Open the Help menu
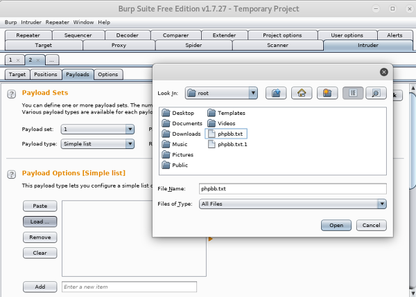 pyautogui.click(x=104, y=22)
